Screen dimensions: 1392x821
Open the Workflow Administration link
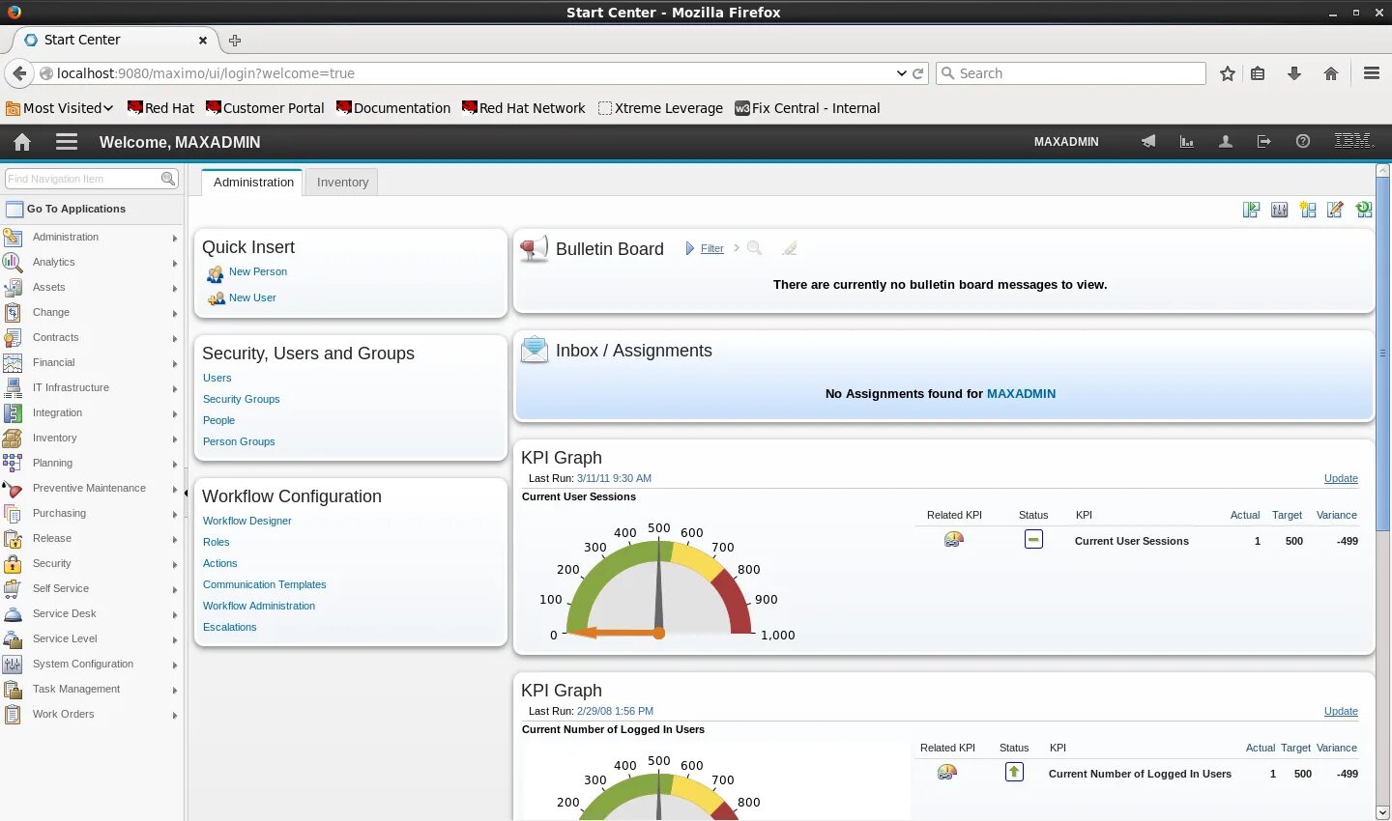tap(259, 606)
